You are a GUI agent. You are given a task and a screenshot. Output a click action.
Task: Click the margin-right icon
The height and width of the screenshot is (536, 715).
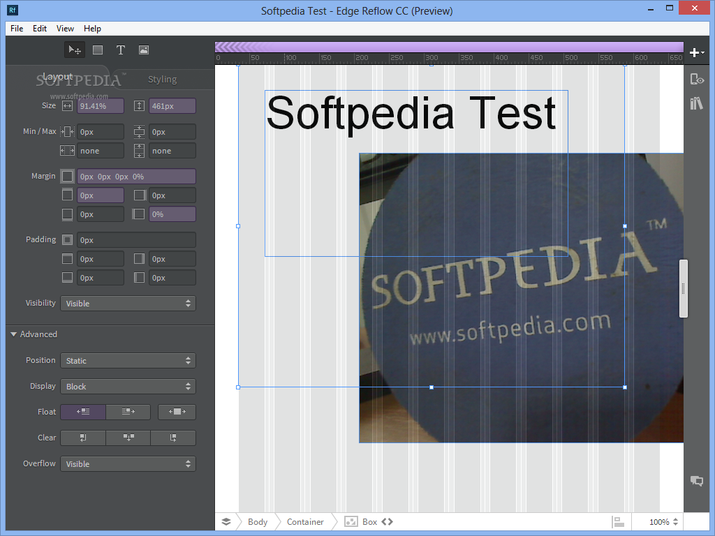(x=139, y=195)
